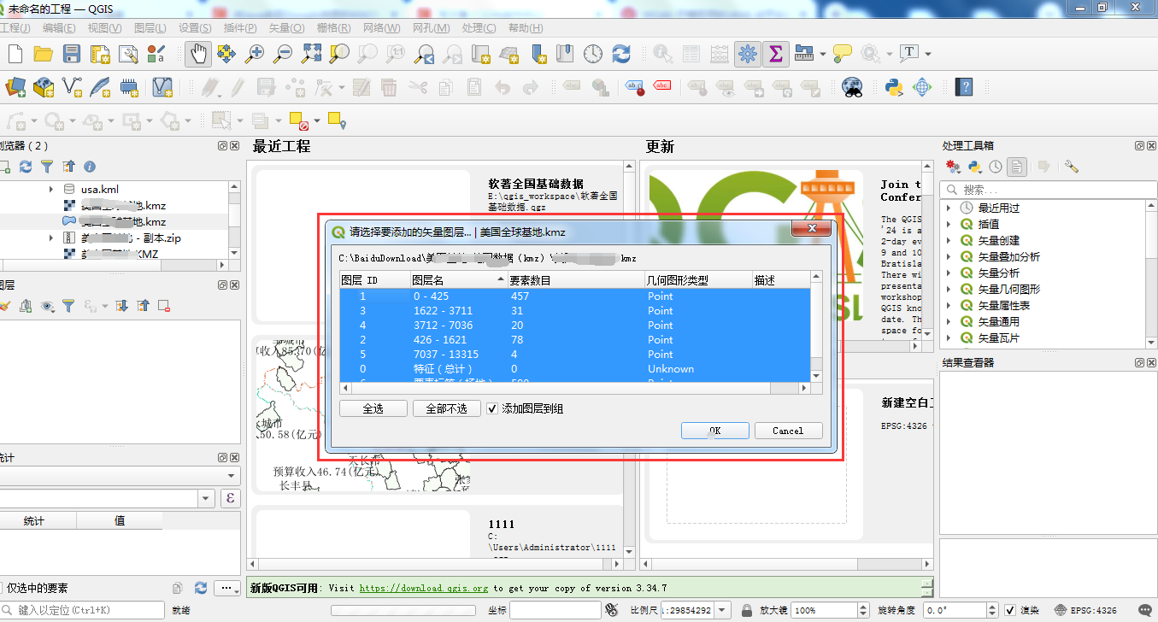Open the statistical summary with the Σ icon

coord(775,53)
